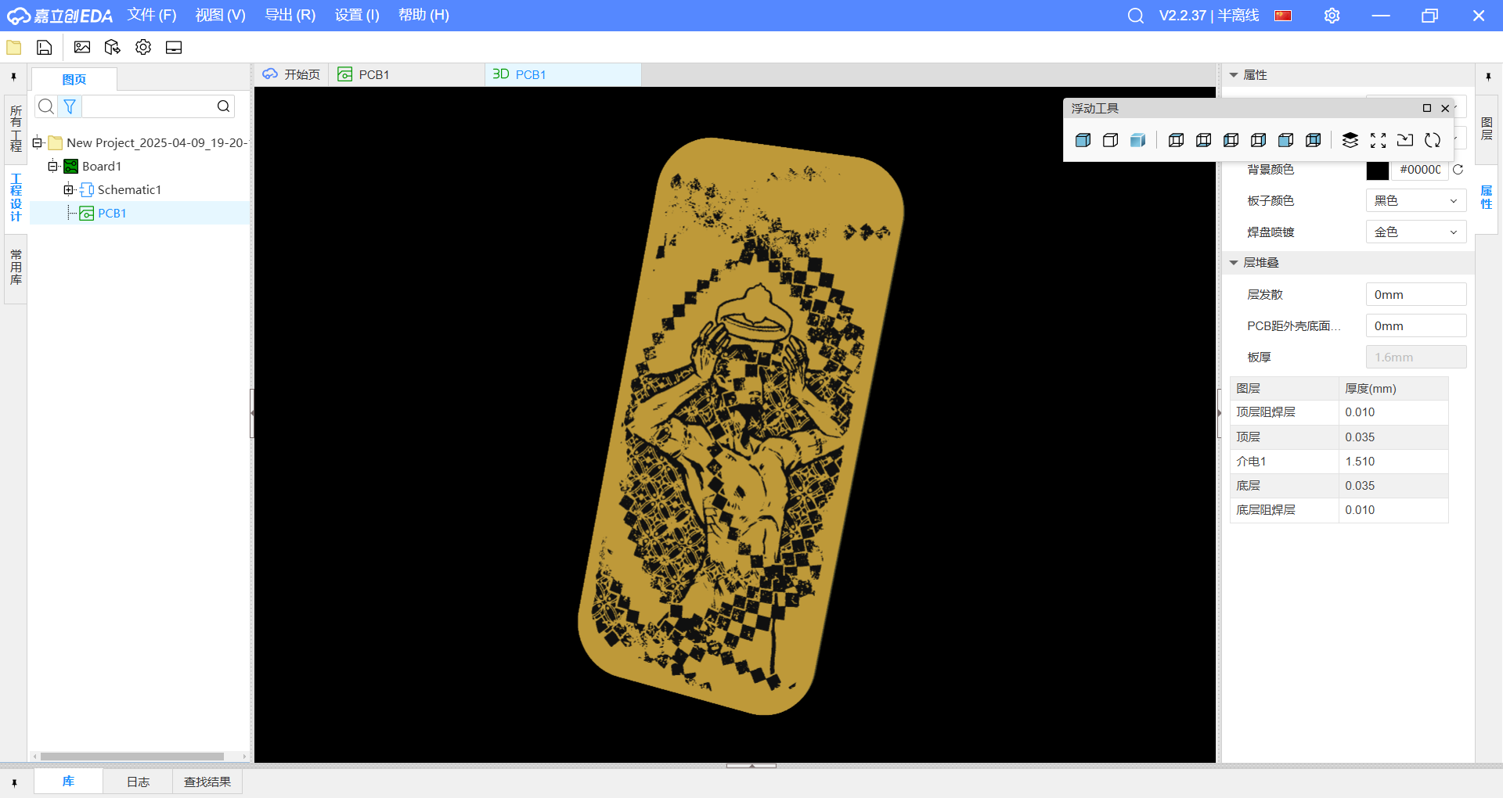Screen dimensions: 1503x798
Task: Open the 设置 (I) menu
Action: 357,16
